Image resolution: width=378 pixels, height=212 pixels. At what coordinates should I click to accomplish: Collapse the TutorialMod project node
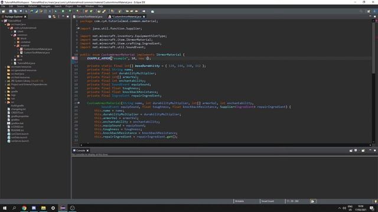2,21
